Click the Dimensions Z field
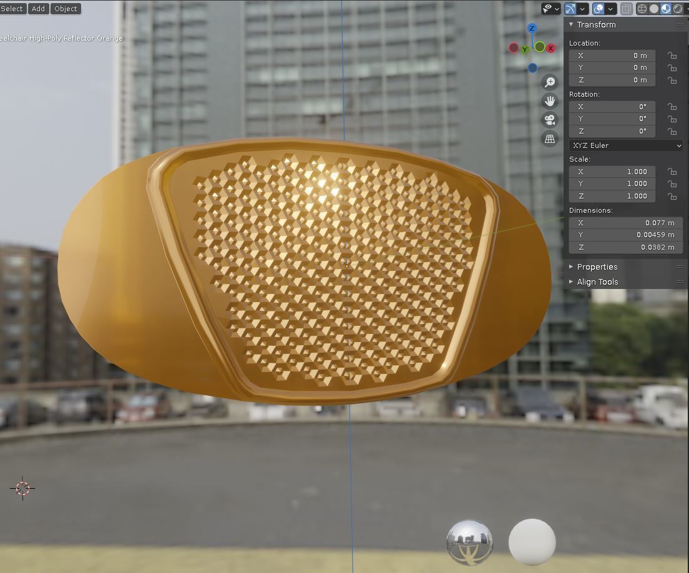 click(625, 247)
